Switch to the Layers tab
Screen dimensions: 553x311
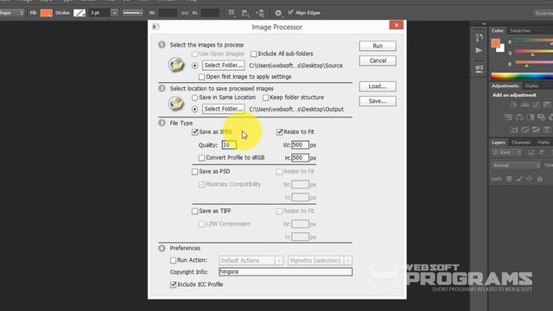click(x=499, y=143)
